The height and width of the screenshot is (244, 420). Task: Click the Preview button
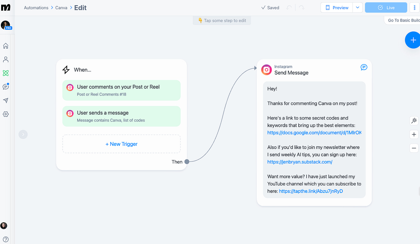coord(337,8)
